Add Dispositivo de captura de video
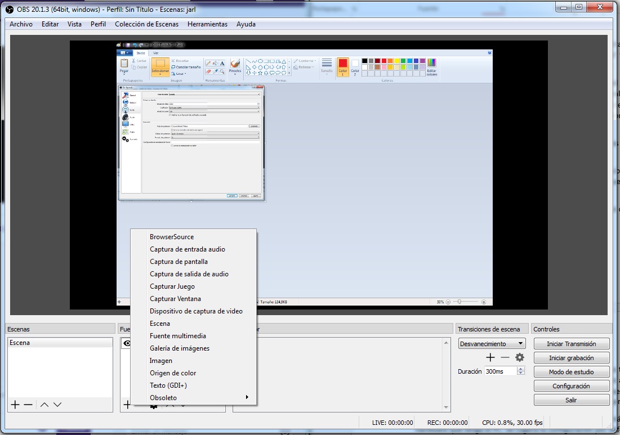 pyautogui.click(x=194, y=311)
